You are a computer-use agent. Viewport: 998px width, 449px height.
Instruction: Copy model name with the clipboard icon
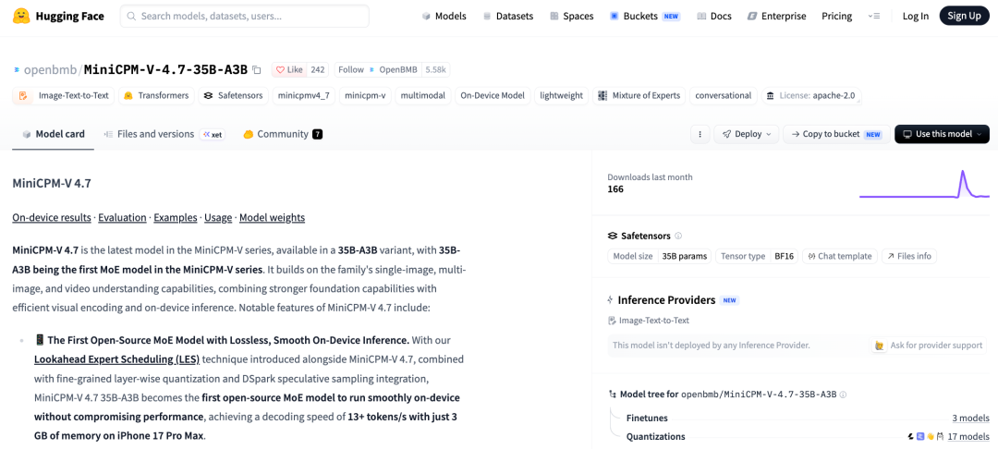point(257,70)
